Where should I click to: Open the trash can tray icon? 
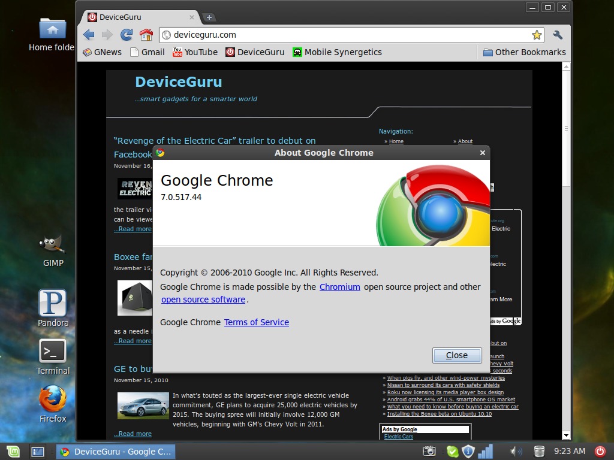[x=539, y=452]
